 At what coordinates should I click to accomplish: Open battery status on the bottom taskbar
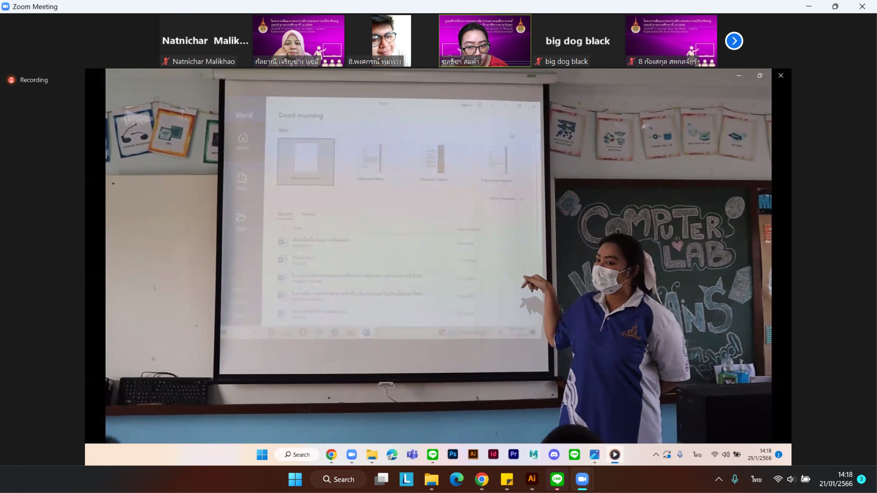[805, 479]
